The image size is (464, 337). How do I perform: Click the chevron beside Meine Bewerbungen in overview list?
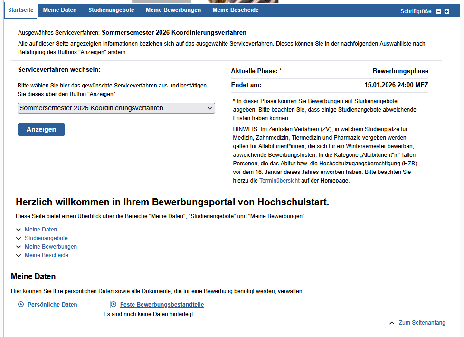click(x=19, y=247)
